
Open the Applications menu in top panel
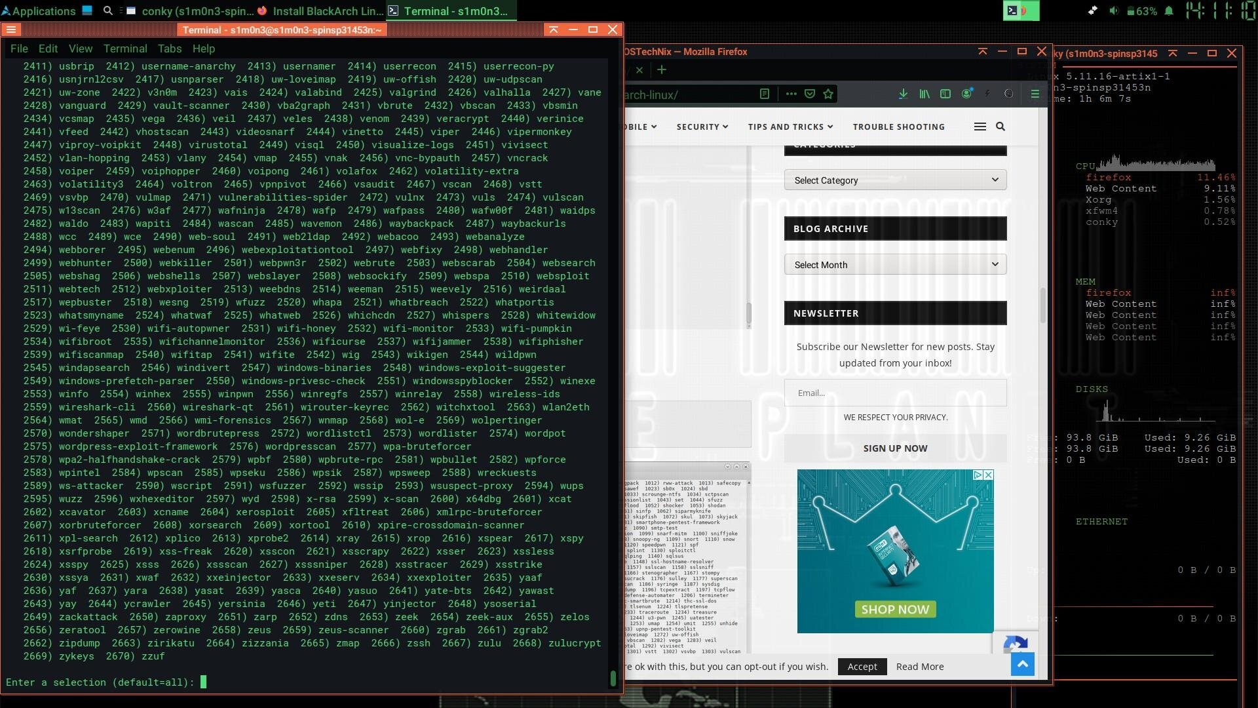38,11
